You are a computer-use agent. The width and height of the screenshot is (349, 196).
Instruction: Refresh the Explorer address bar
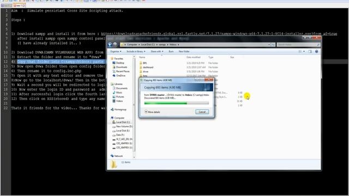273,45
